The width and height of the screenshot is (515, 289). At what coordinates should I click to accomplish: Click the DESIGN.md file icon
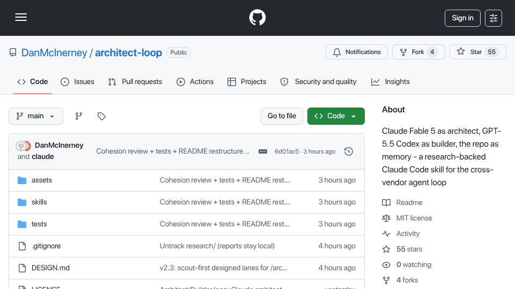[22, 268]
